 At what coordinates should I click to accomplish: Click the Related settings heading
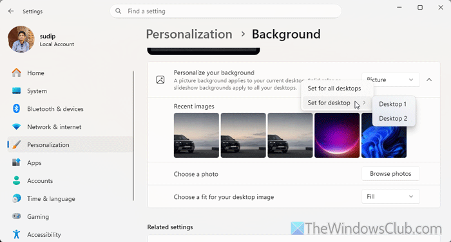[170, 227]
